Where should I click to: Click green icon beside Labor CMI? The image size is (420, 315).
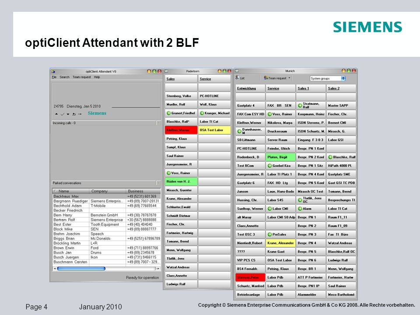click(x=270, y=209)
